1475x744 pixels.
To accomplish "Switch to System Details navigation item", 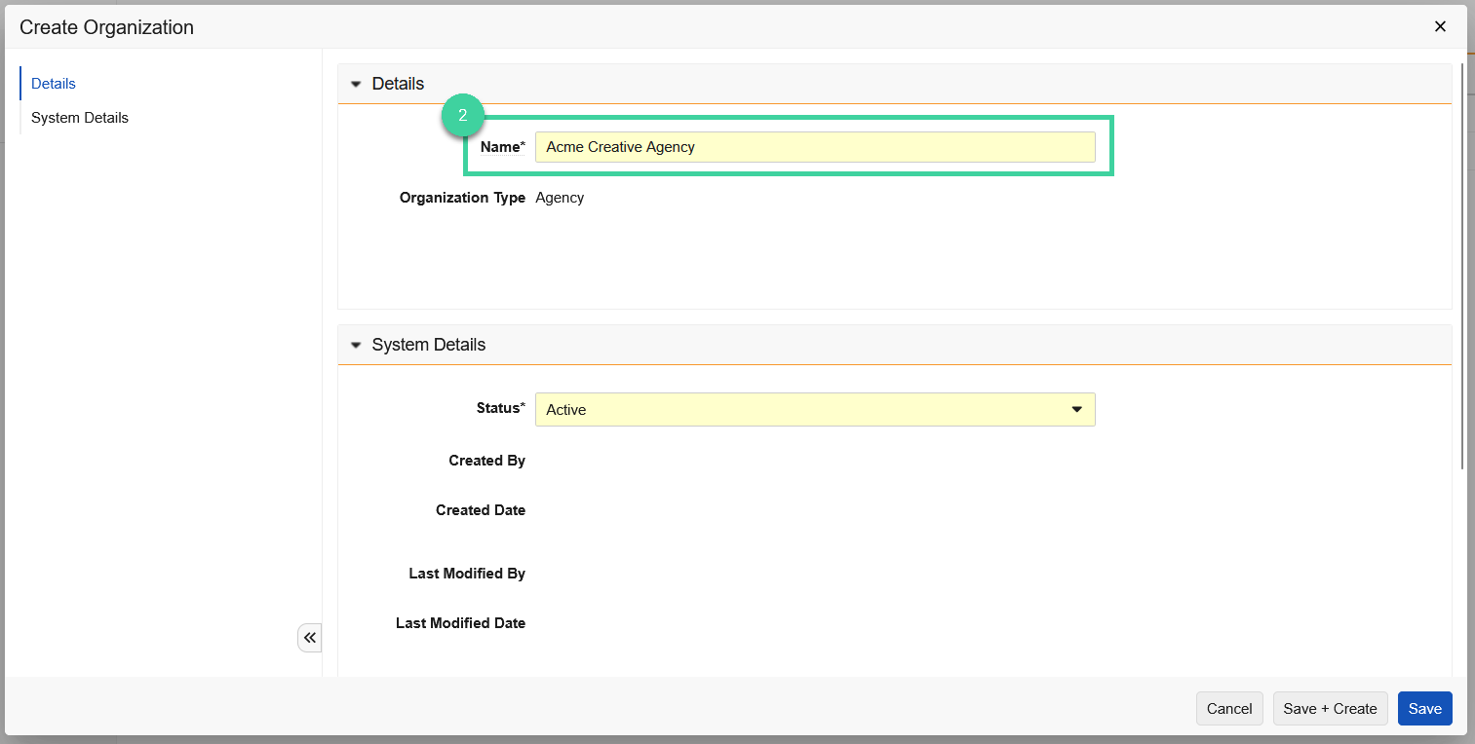I will (79, 117).
